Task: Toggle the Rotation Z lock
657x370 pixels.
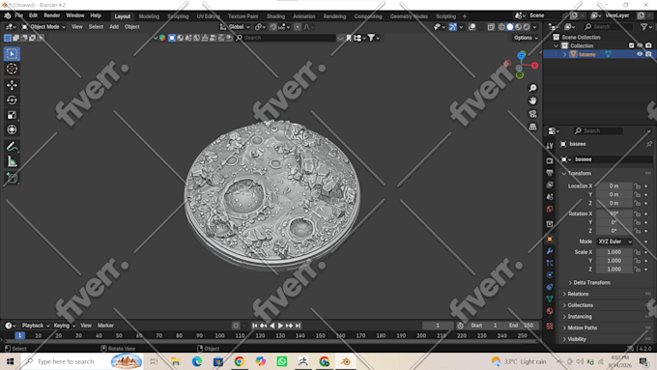Action: tap(638, 231)
